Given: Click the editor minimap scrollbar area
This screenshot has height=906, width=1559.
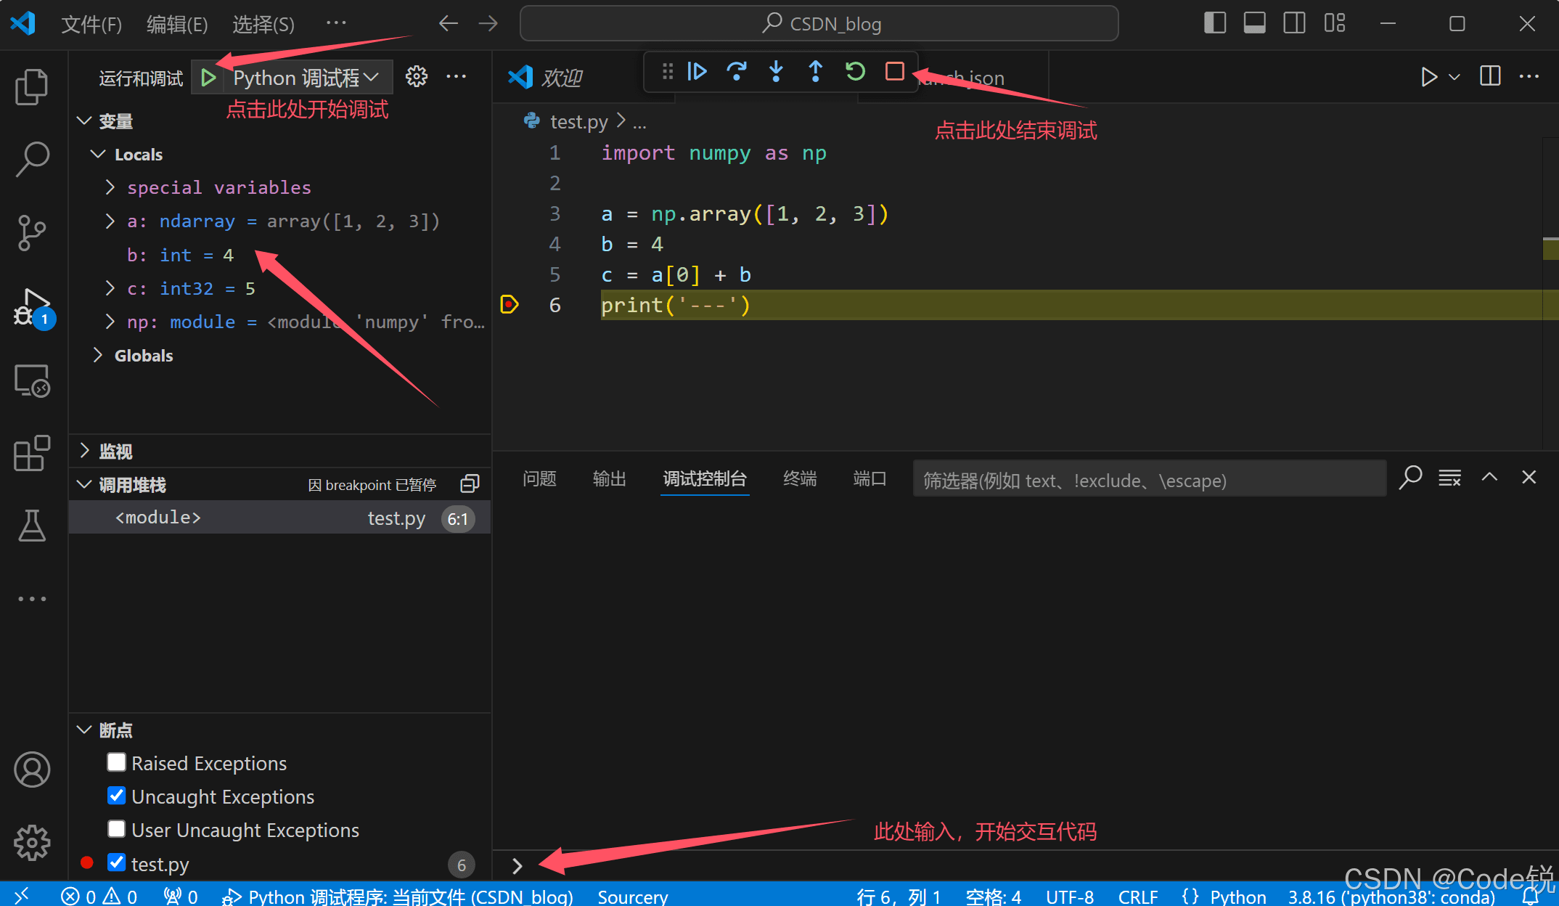Looking at the screenshot, I should pyautogui.click(x=1550, y=290).
